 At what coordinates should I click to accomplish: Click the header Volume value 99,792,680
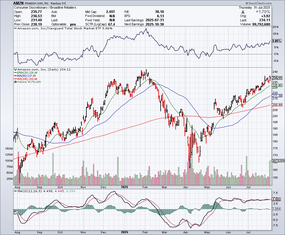(x=261, y=24)
